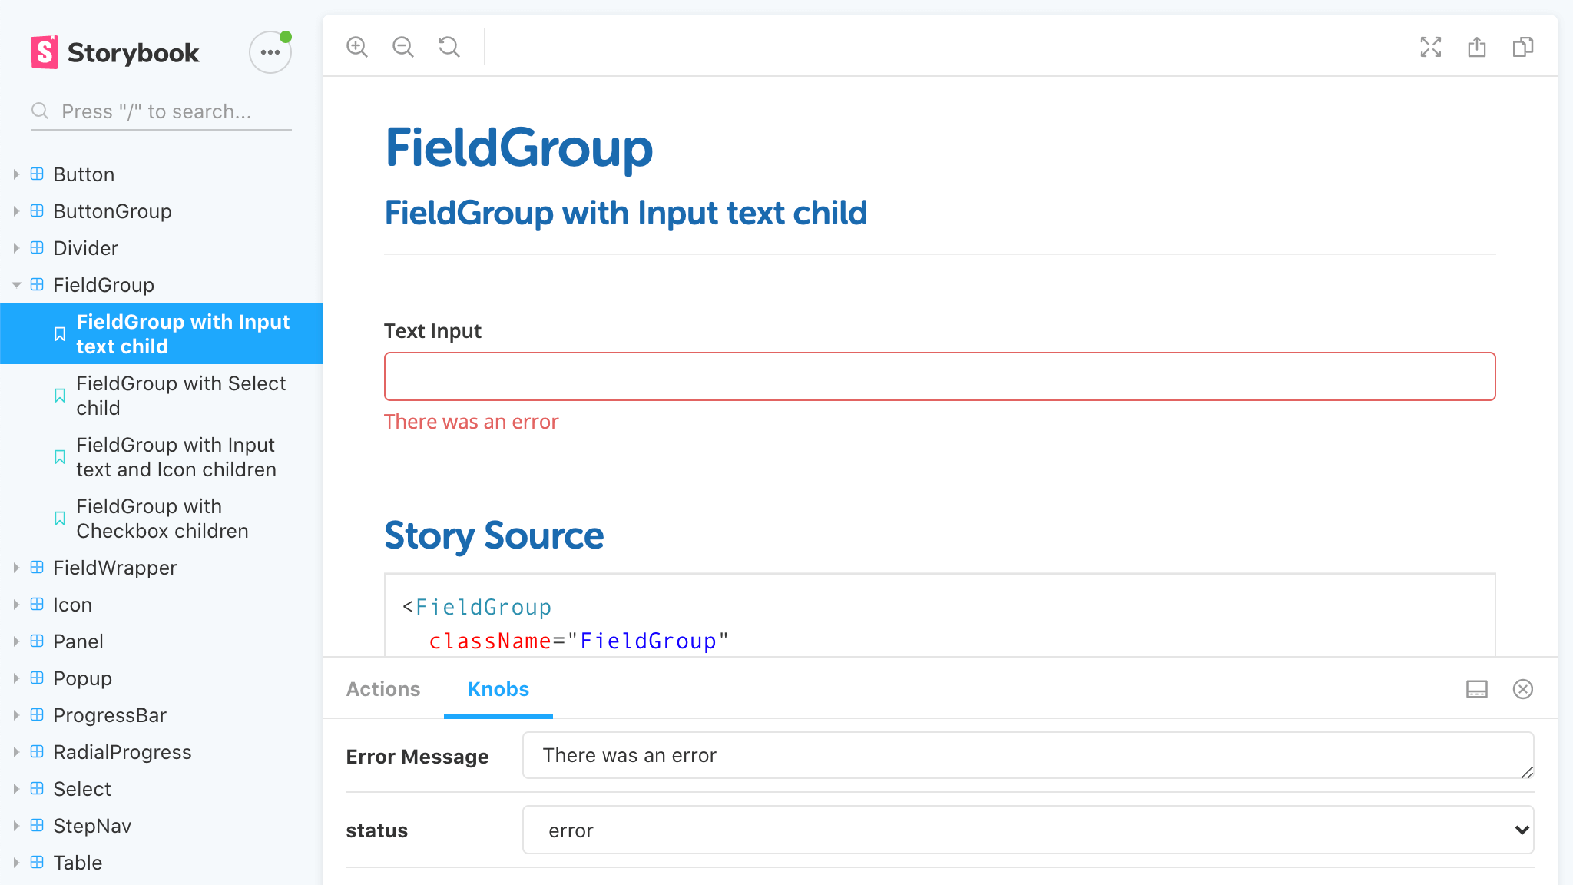Image resolution: width=1573 pixels, height=885 pixels.
Task: Change addon panel orientation icon
Action: (x=1476, y=689)
